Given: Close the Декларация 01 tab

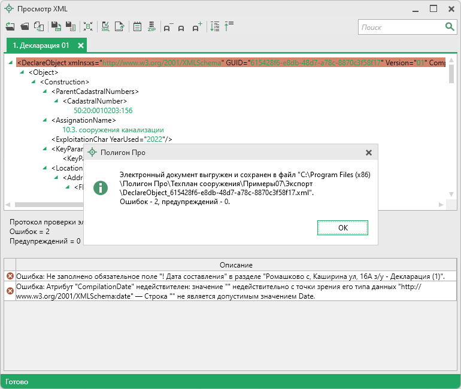Looking at the screenshot, I should 81,45.
